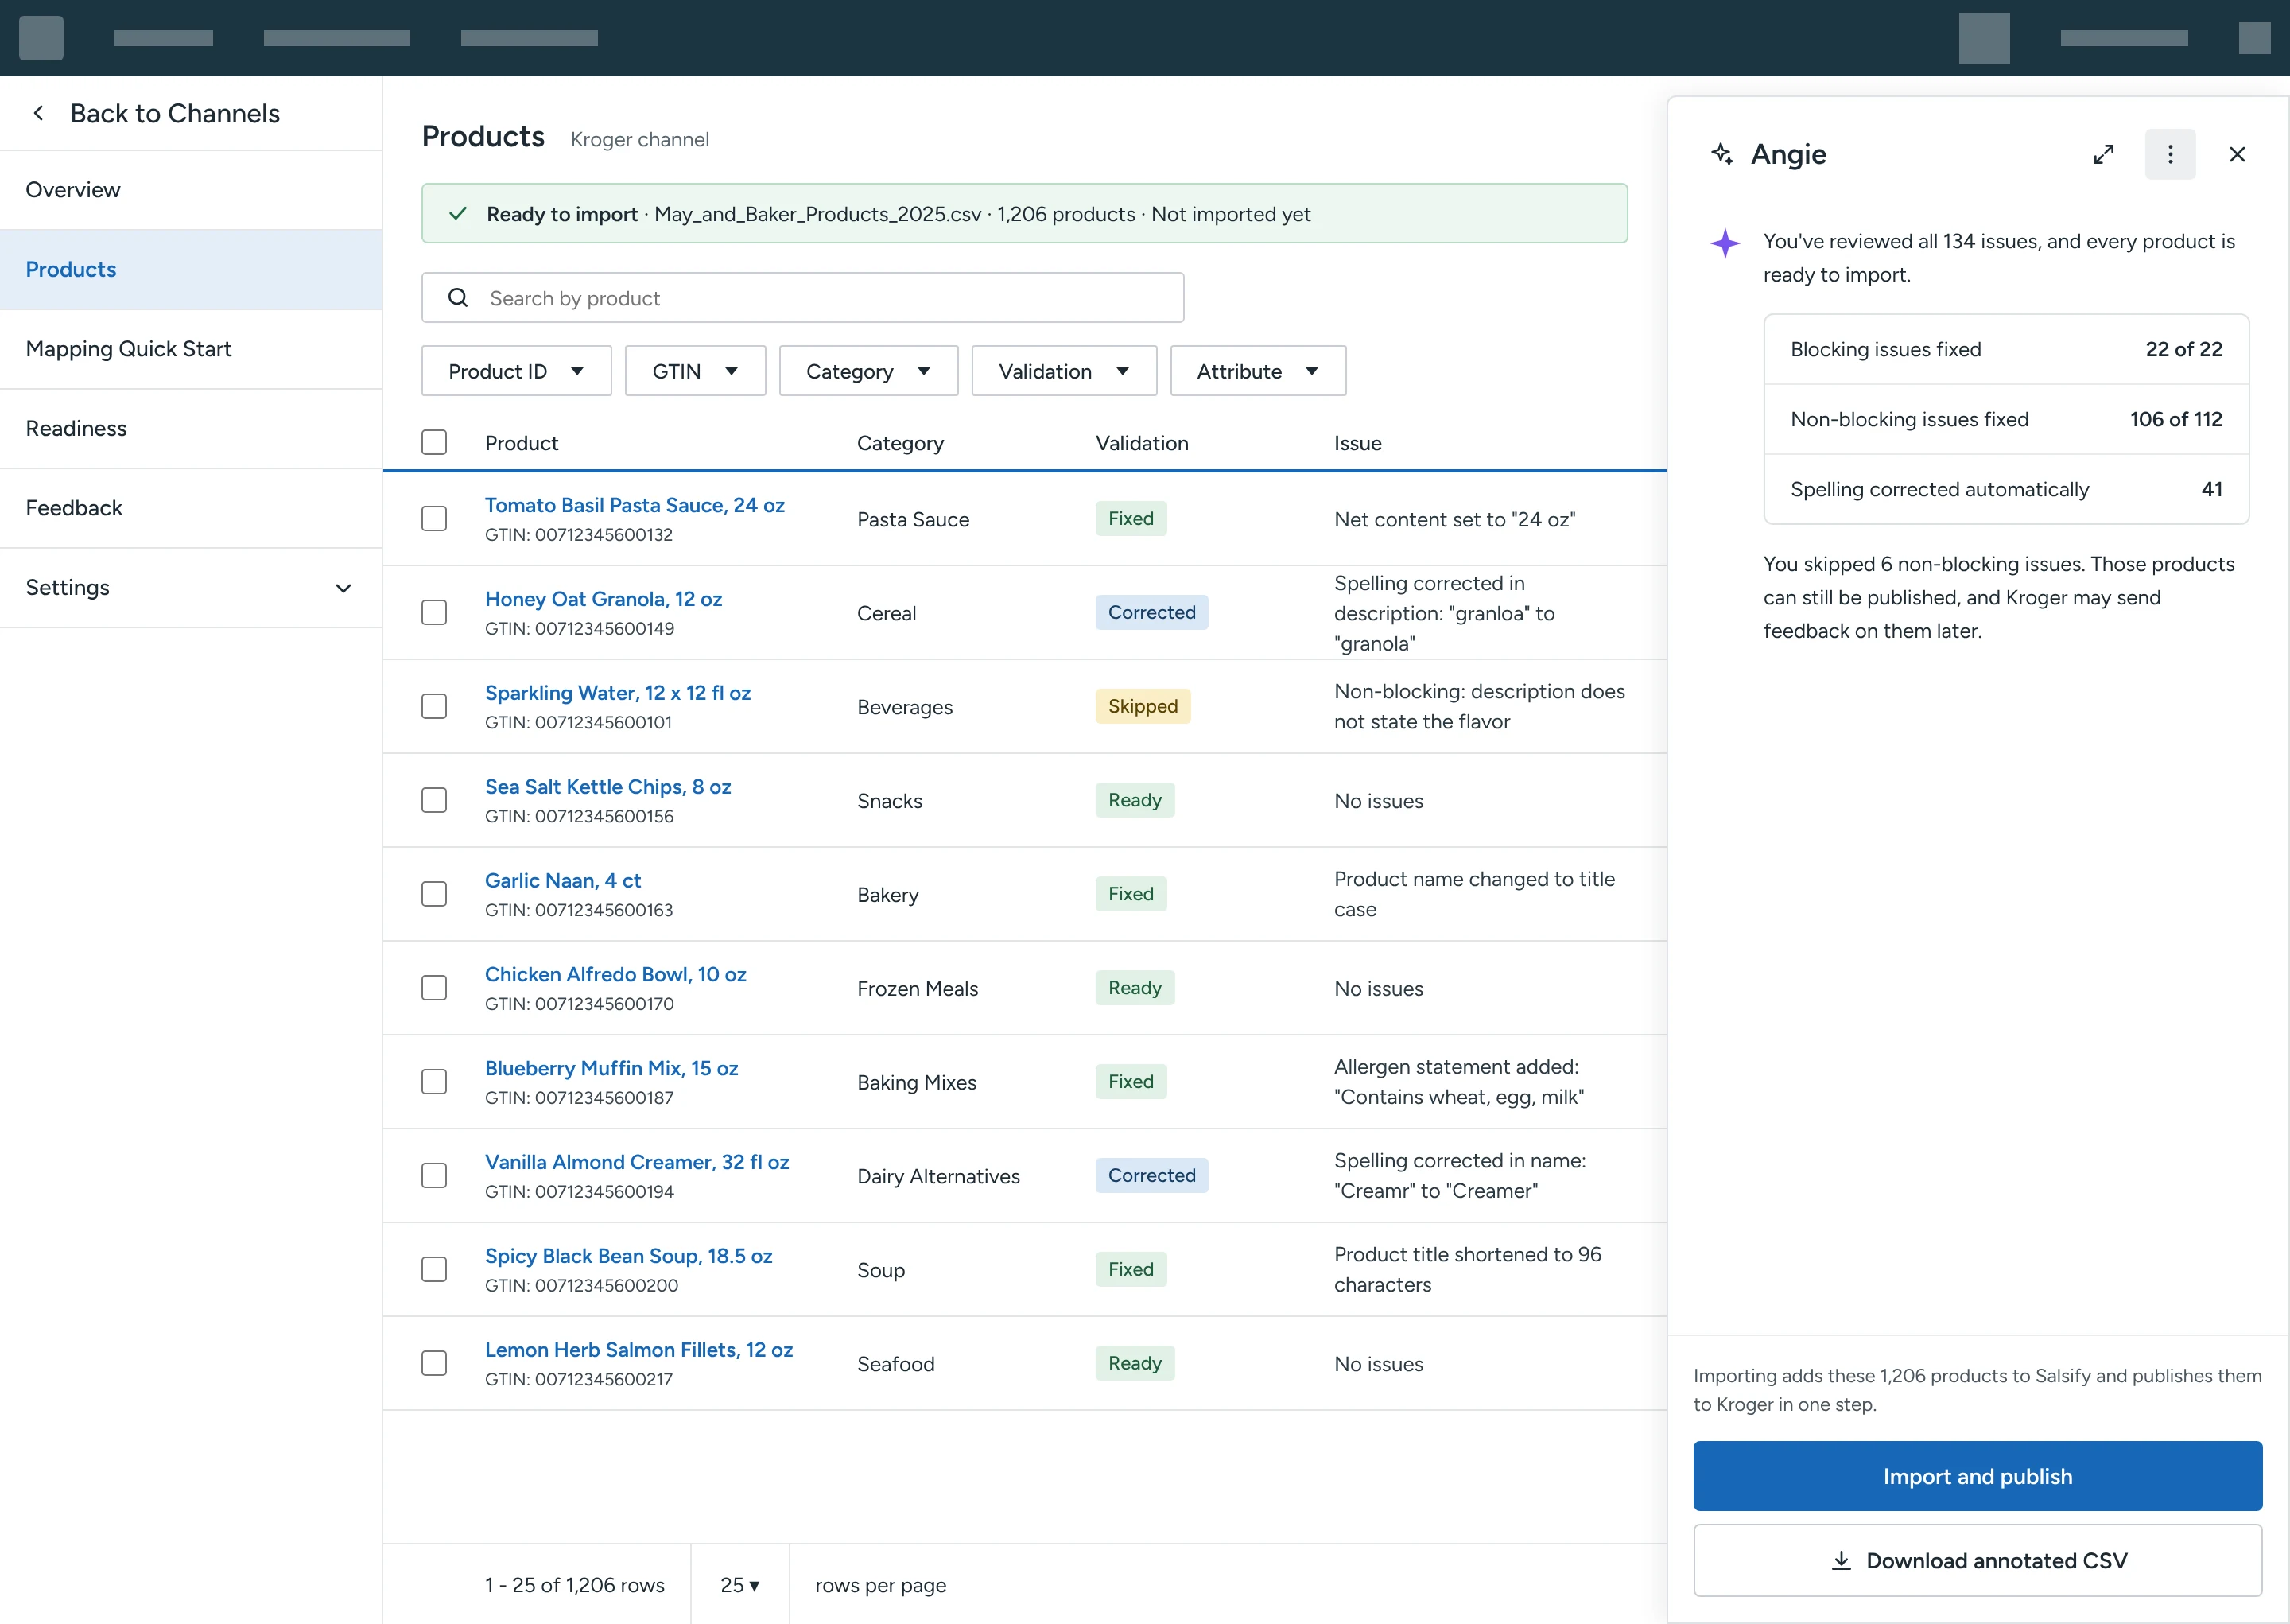Click Import and publish button
Screen dimensions: 2290x1624
tap(1978, 1476)
